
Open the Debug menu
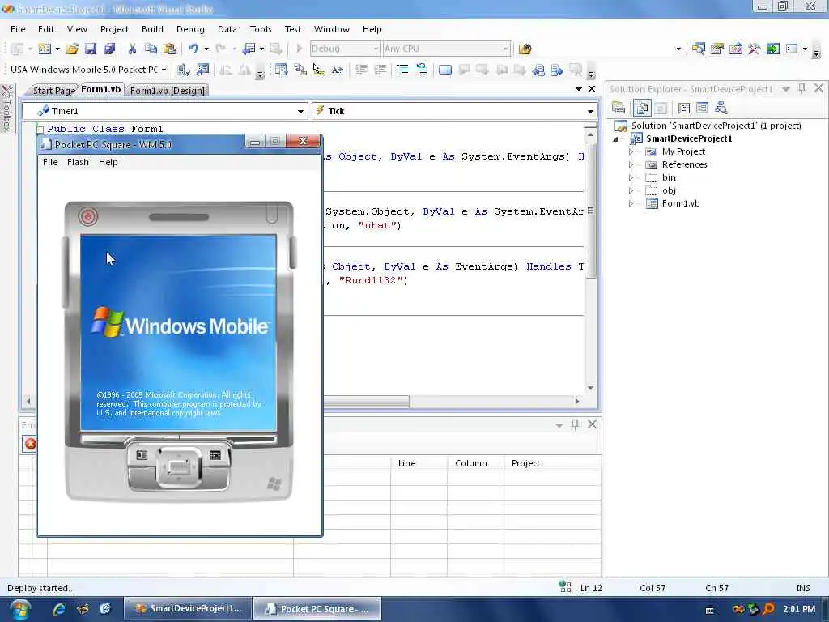click(190, 29)
